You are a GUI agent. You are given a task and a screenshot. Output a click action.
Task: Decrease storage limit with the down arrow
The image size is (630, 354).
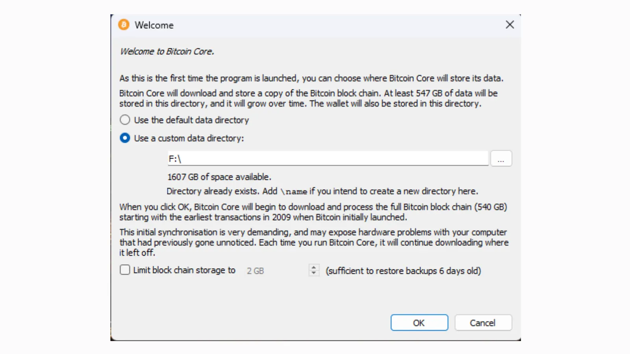pyautogui.click(x=314, y=273)
